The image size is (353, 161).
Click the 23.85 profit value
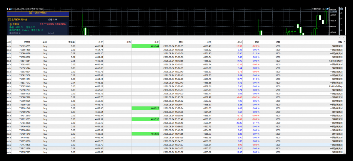click(239, 123)
